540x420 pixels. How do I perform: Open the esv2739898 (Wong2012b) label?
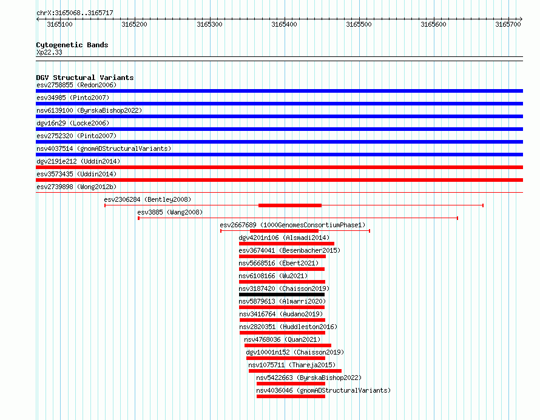[76, 187]
